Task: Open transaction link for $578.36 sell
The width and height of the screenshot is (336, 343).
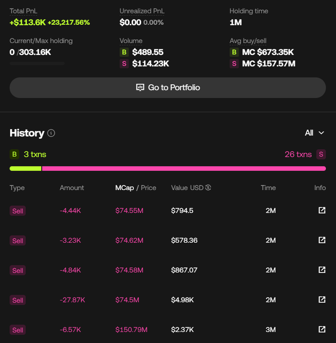Action: [322, 240]
